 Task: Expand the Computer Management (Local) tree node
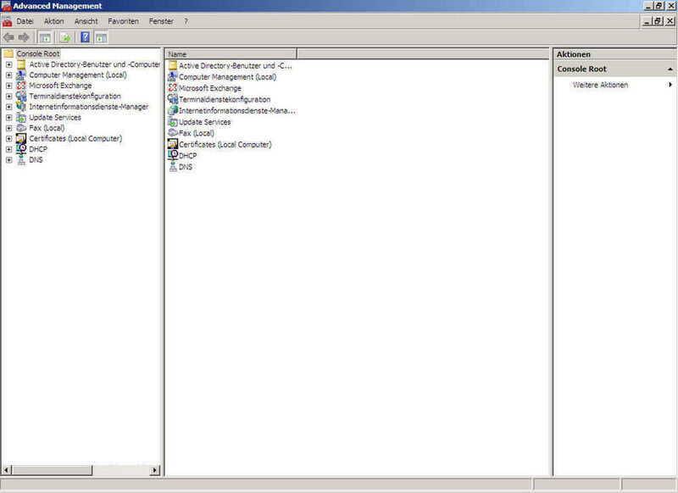point(8,75)
